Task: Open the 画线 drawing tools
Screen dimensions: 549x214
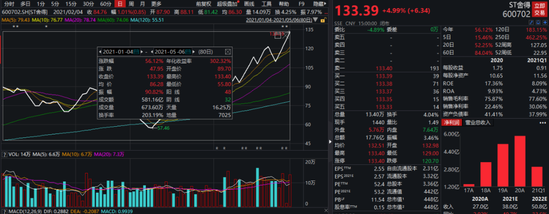Action: [x=249, y=4]
